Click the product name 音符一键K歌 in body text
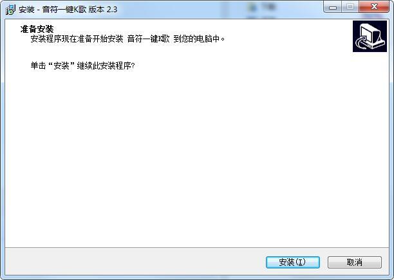Viewport: 394px width, 280px height. [148, 39]
